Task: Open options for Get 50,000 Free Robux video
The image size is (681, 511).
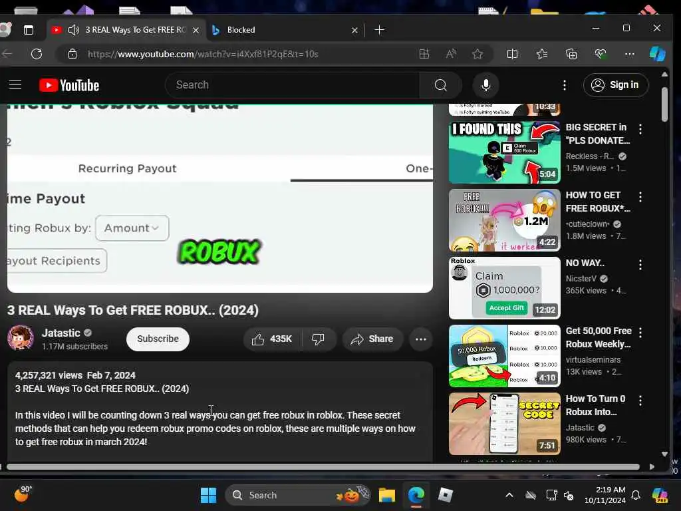Action: click(640, 333)
